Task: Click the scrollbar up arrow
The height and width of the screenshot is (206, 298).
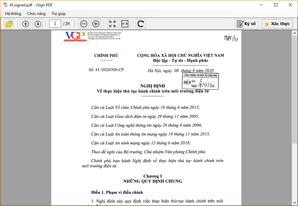Action: click(x=295, y=33)
